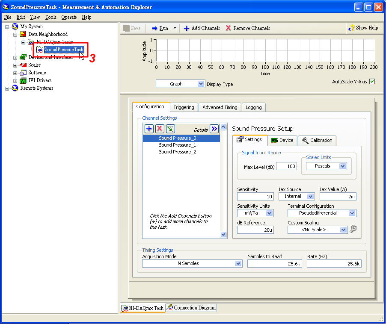Click channel list scroll down arrow

[x=223, y=235]
